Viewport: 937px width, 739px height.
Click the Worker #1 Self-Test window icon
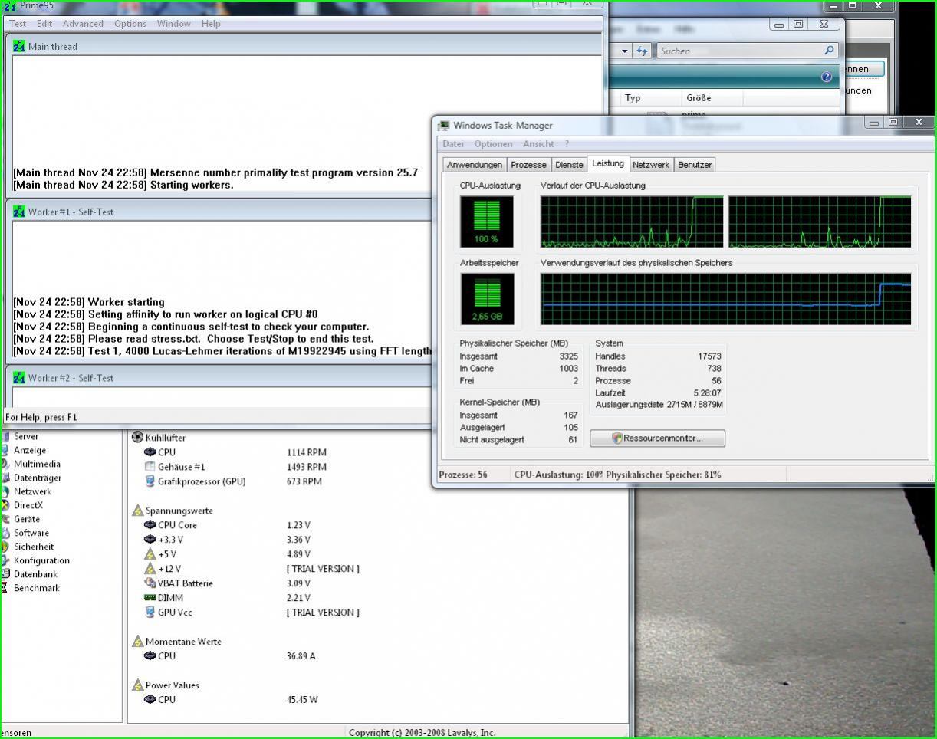pyautogui.click(x=19, y=212)
